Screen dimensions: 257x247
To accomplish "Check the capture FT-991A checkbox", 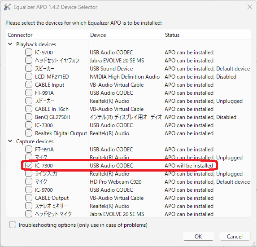I will point(29,150).
